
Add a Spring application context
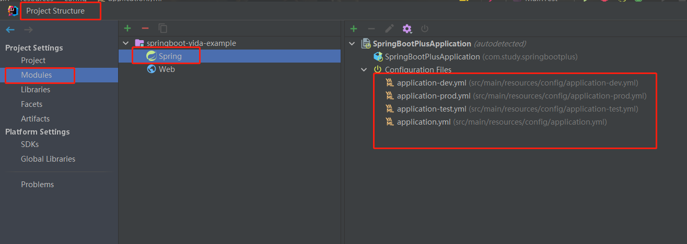tap(354, 29)
